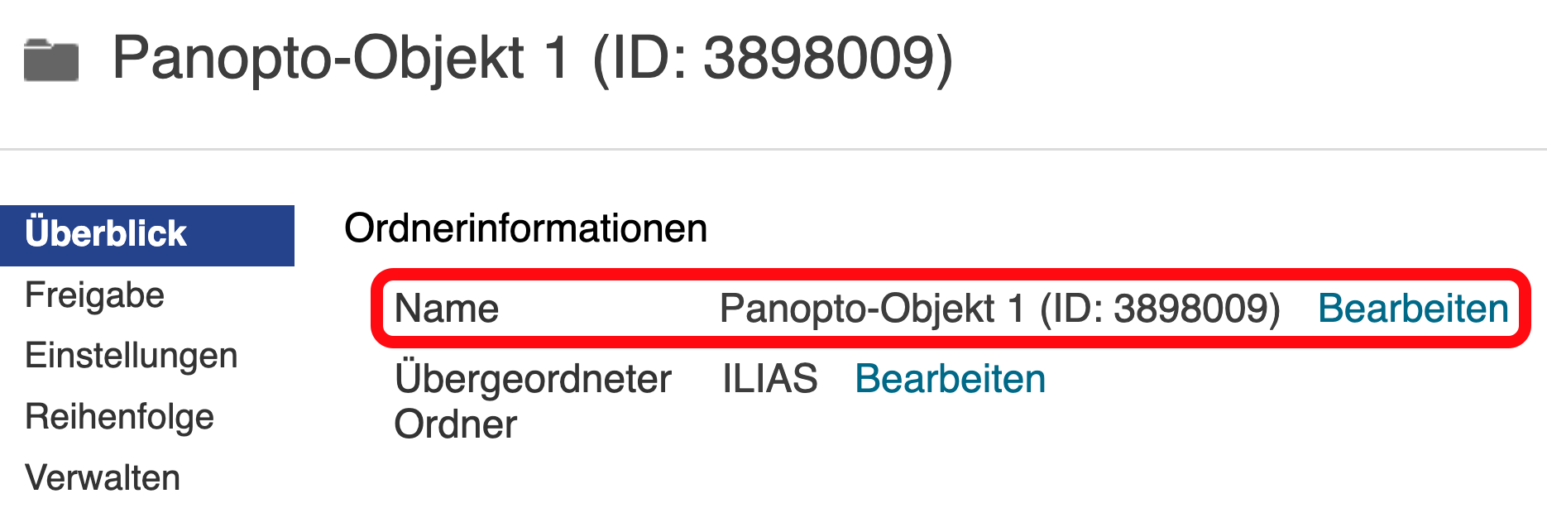Click the Name field label
The height and width of the screenshot is (508, 1547).
pos(447,309)
